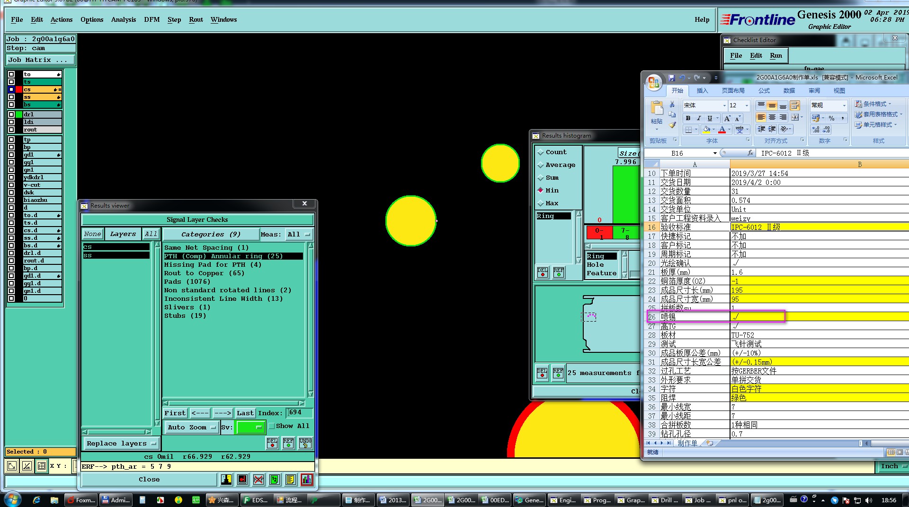Image resolution: width=909 pixels, height=507 pixels.
Task: Open Sv green color dropdown
Action: pyautogui.click(x=250, y=427)
